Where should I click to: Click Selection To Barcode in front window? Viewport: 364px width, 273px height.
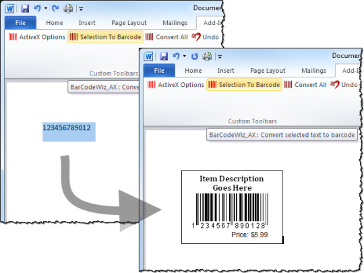point(244,85)
